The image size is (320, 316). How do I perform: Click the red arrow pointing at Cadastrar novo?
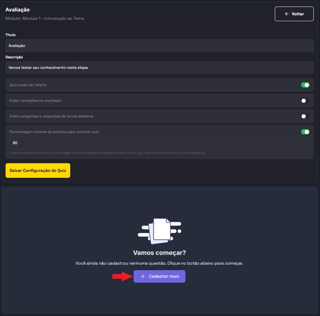[x=121, y=276]
